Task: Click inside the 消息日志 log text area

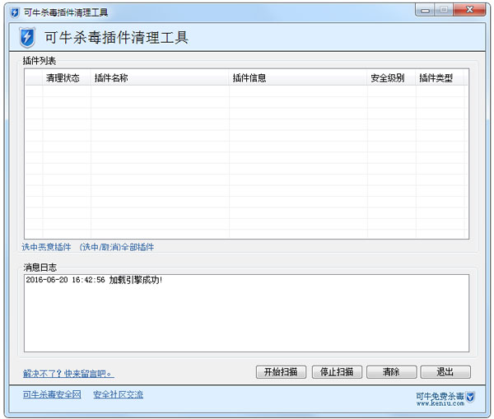Action: point(245,313)
